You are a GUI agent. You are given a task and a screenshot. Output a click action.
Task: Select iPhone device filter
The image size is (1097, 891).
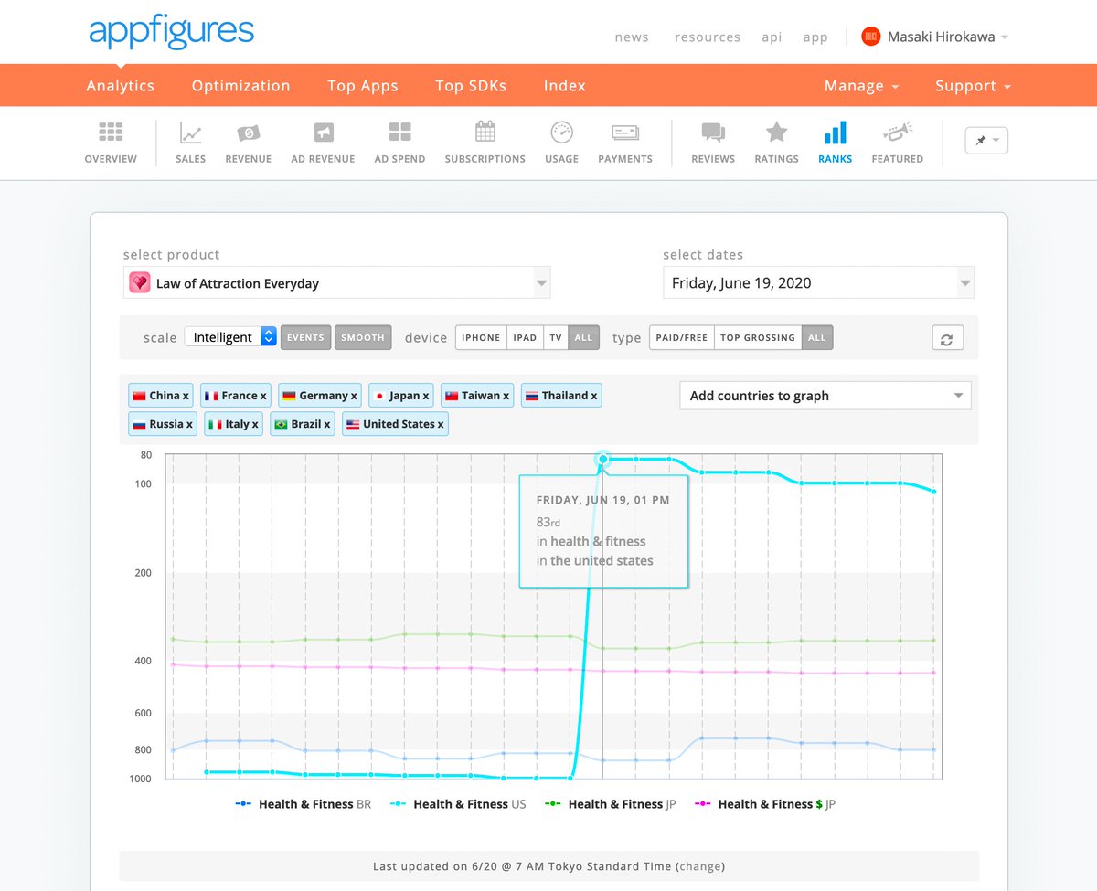pos(481,337)
